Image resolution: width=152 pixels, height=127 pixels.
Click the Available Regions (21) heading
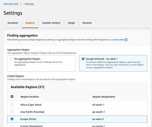click(x=27, y=87)
